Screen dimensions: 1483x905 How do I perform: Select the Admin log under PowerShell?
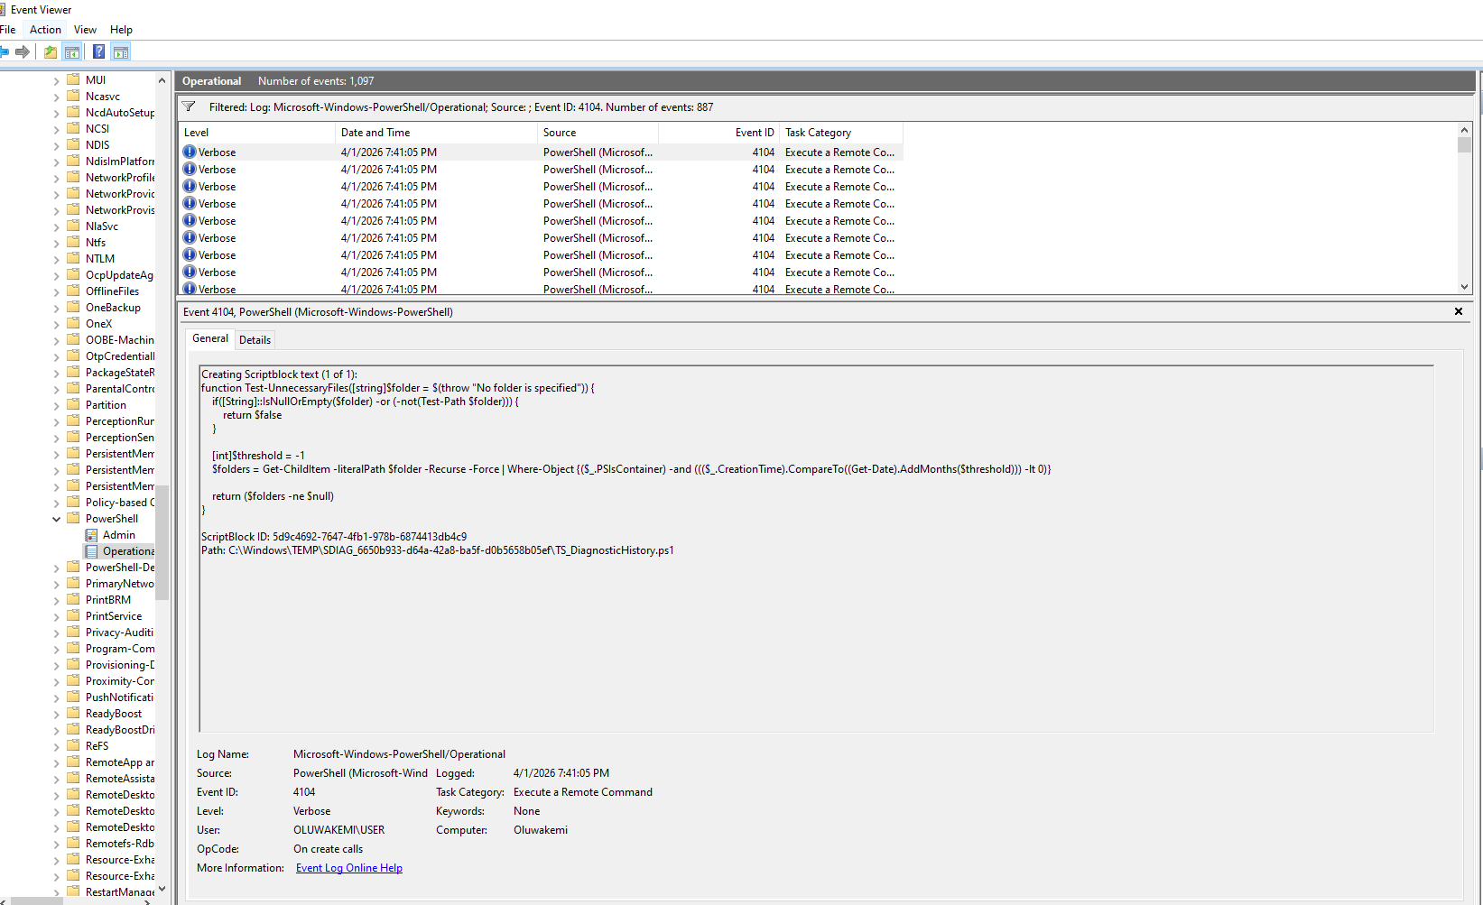117,534
